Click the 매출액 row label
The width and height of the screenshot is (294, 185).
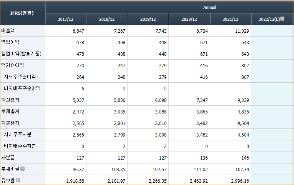pos(8,31)
